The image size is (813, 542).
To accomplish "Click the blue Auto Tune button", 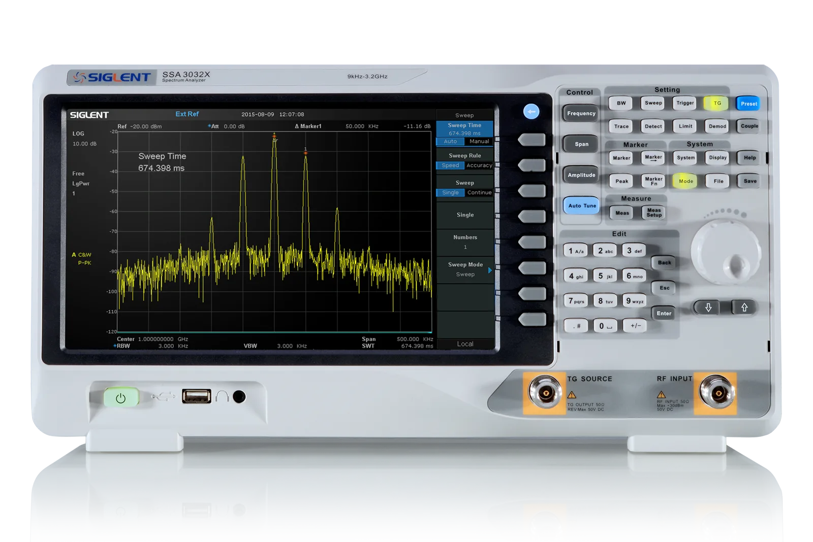I will point(582,206).
